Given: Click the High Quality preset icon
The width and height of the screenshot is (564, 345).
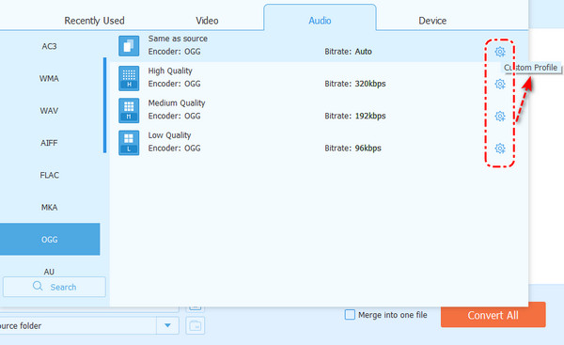Looking at the screenshot, I should (129, 78).
